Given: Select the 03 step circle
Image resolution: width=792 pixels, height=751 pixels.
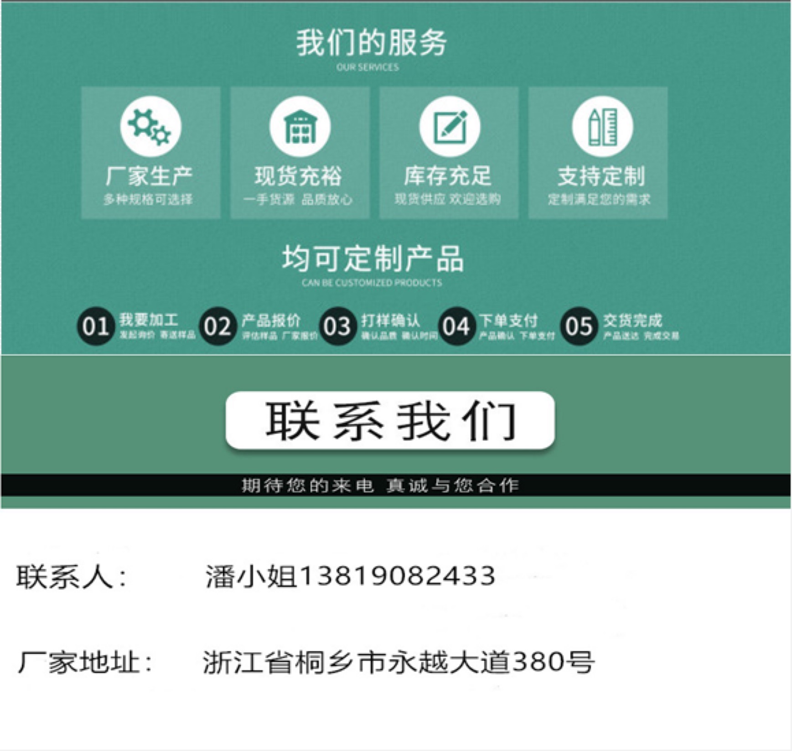Looking at the screenshot, I should (337, 326).
